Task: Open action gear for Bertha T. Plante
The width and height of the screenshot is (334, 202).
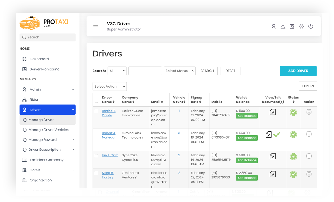Action: 309,112
